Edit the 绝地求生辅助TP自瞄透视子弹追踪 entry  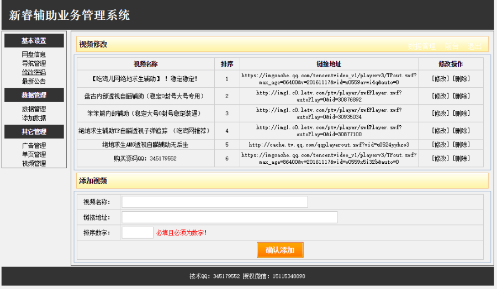click(x=441, y=130)
